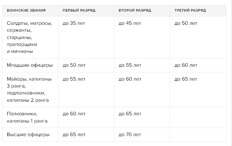
Task: Click junior officers' second-category "до 55 лет"
Action: [130, 65]
